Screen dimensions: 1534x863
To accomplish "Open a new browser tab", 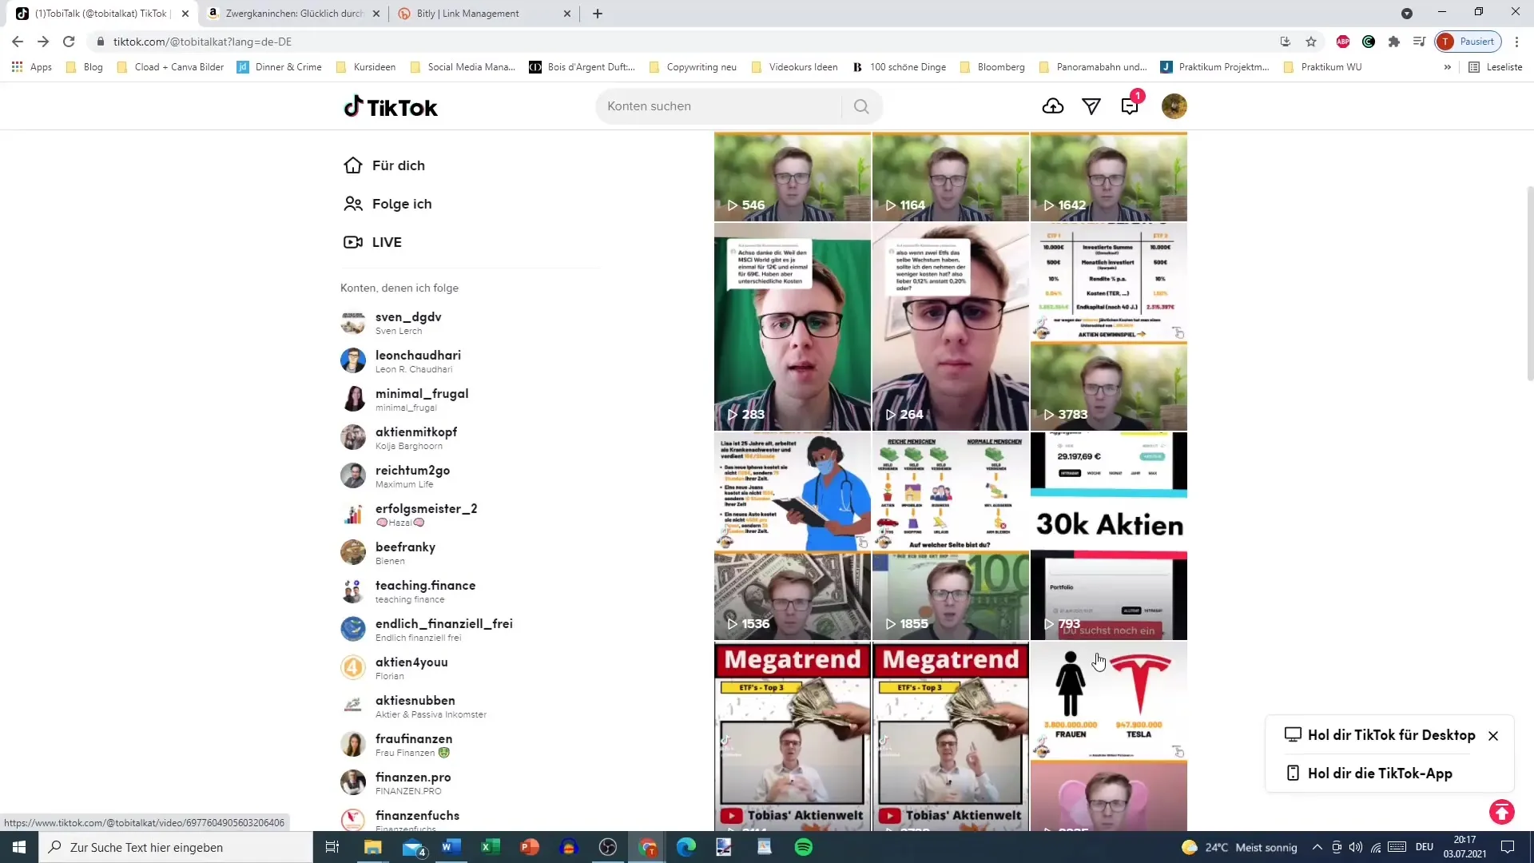I will coord(598,14).
